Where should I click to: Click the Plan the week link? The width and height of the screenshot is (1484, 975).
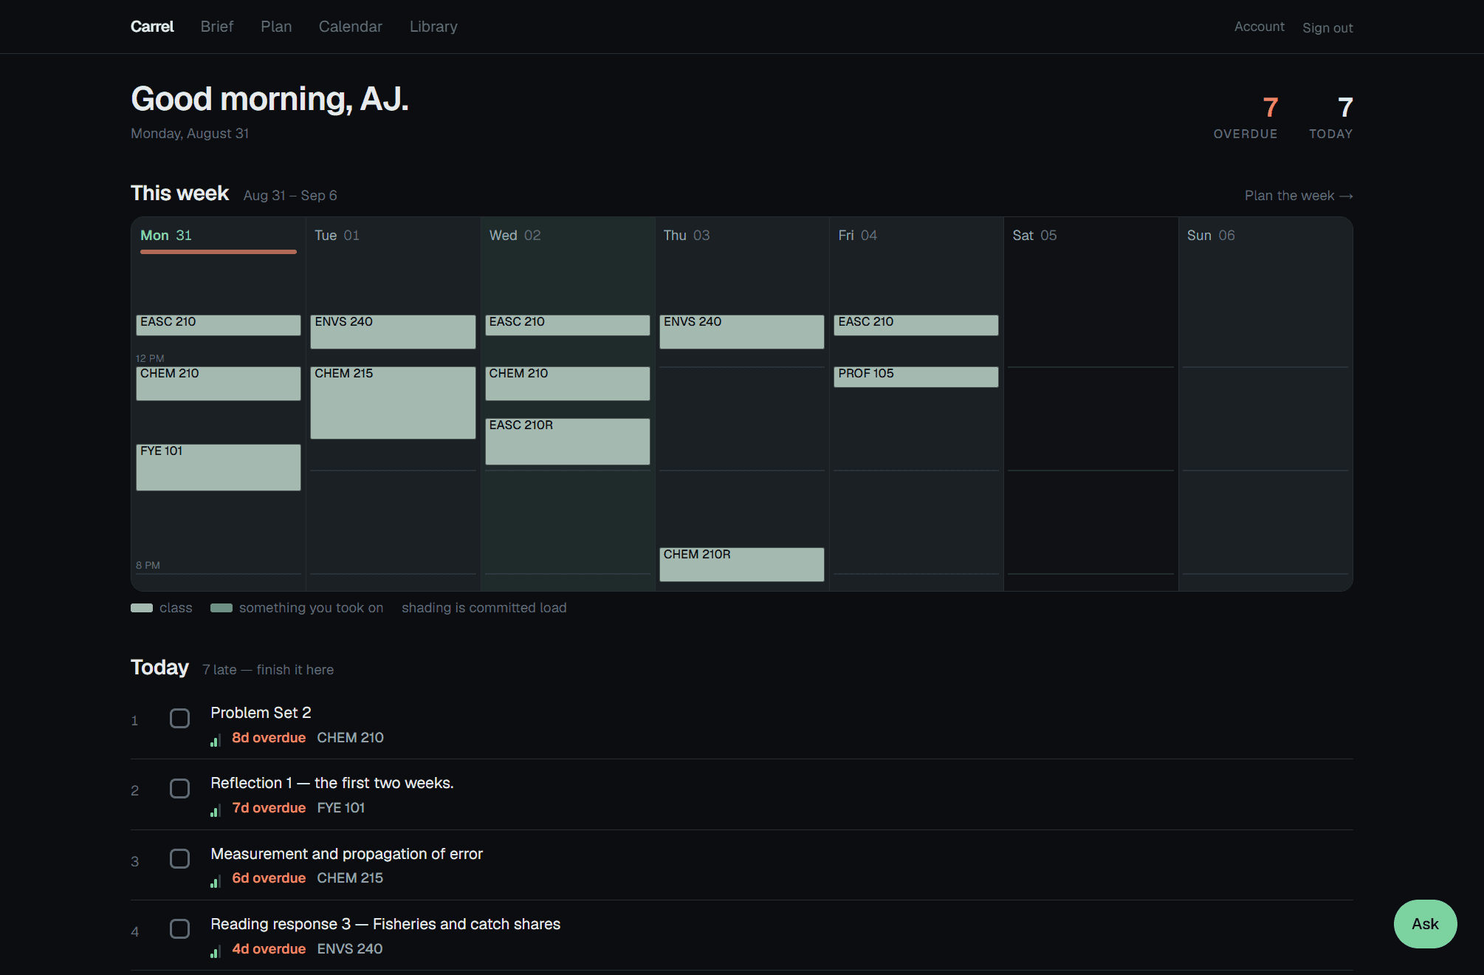(1299, 195)
